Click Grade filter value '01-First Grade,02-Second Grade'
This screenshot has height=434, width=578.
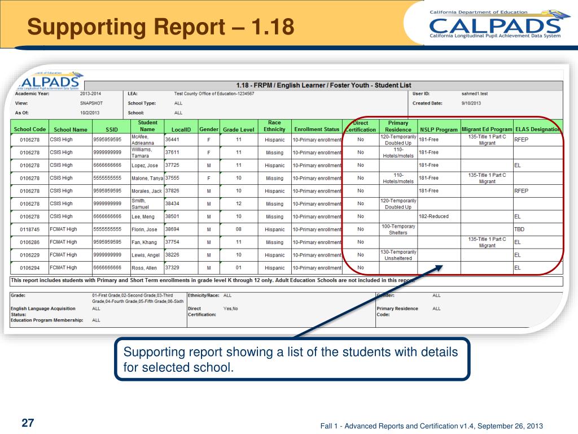click(138, 298)
